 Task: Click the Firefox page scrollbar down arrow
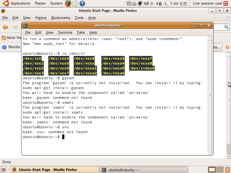[x=229, y=156]
